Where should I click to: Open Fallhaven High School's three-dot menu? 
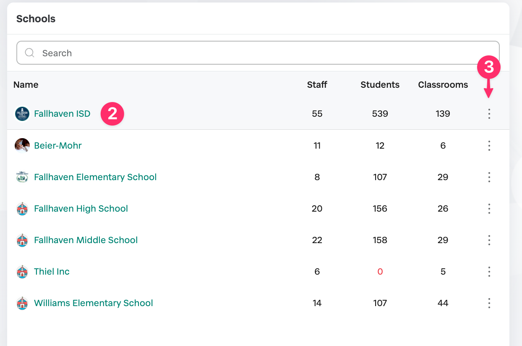coord(489,209)
